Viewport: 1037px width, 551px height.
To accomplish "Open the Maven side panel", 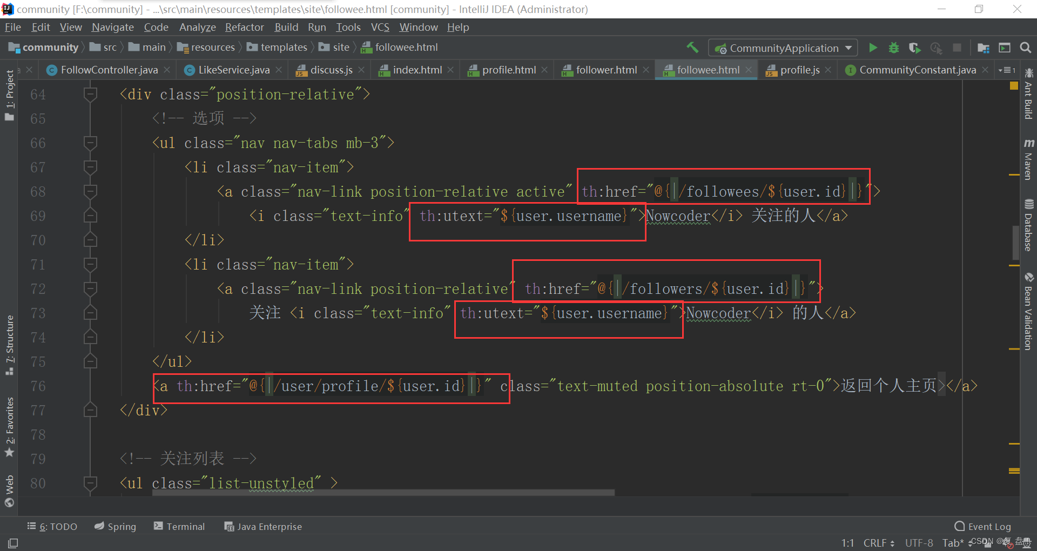I will (1028, 159).
